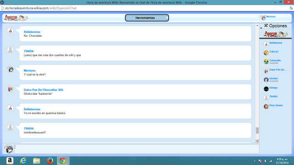The image size is (294, 165).
Task: Select user Belieberena in sidebar list
Action: click(x=276, y=43)
